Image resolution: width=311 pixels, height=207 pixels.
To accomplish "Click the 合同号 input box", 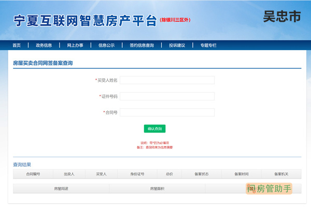I will coord(167,112).
